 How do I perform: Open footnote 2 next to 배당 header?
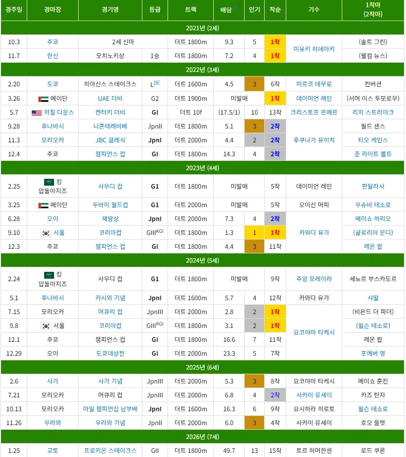(x=235, y=8)
